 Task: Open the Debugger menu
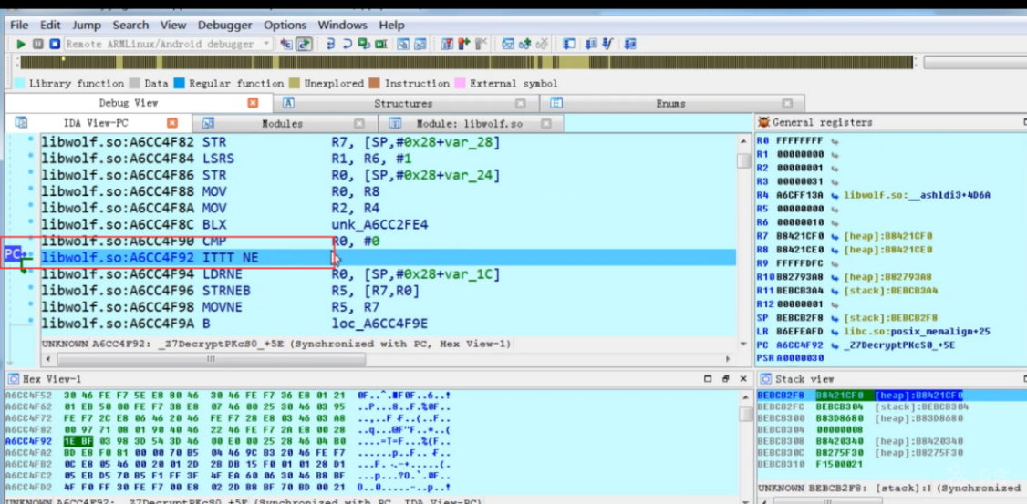pyautogui.click(x=224, y=25)
